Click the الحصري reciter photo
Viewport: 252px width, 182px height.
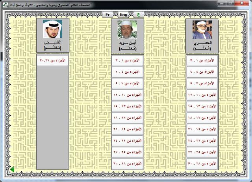202,29
